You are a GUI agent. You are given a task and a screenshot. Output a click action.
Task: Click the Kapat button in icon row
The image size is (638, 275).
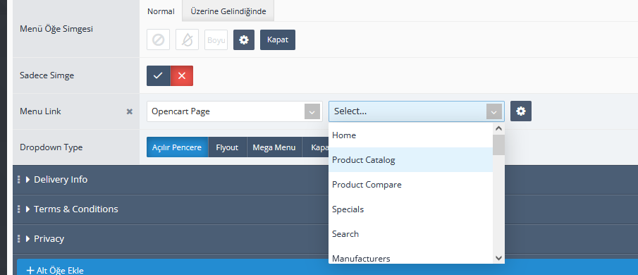tap(278, 40)
